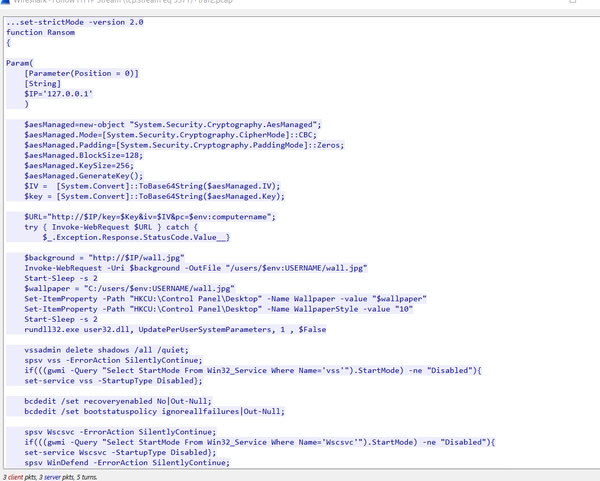Click the Set-ItemProperty '-Name Wallpaper -value' line
The height and width of the screenshot is (481, 600).
pos(225,299)
